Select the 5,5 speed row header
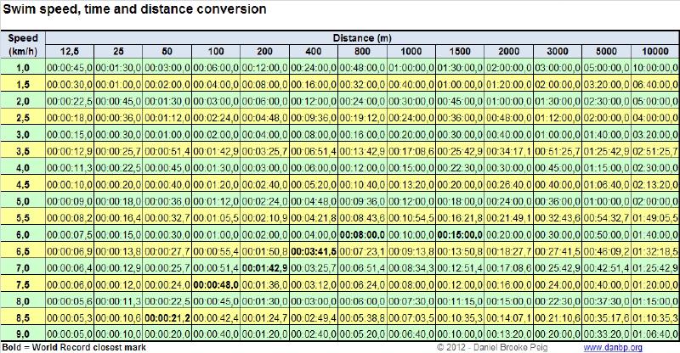 pyautogui.click(x=23, y=217)
